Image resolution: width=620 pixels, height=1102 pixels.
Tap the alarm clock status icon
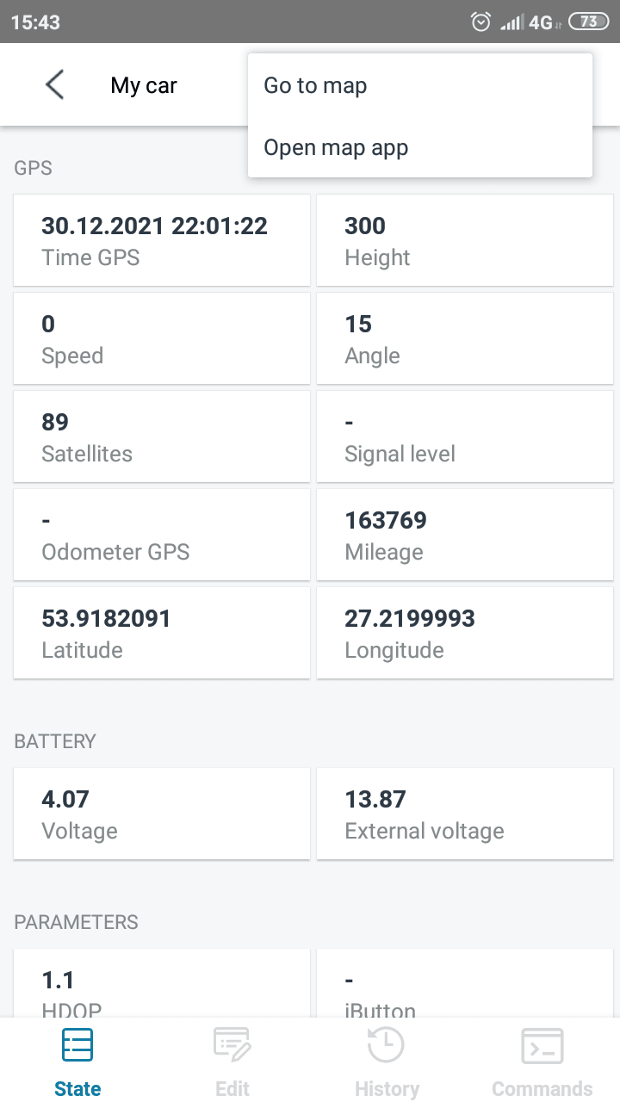tap(481, 22)
